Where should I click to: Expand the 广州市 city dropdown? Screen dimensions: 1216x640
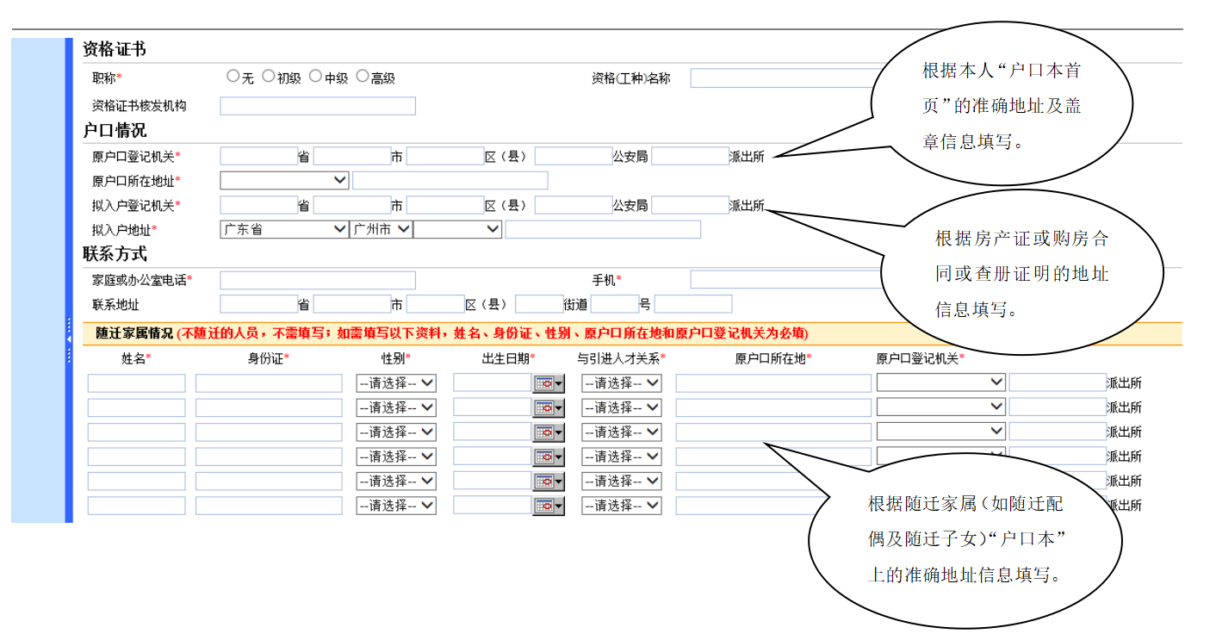coord(382,229)
